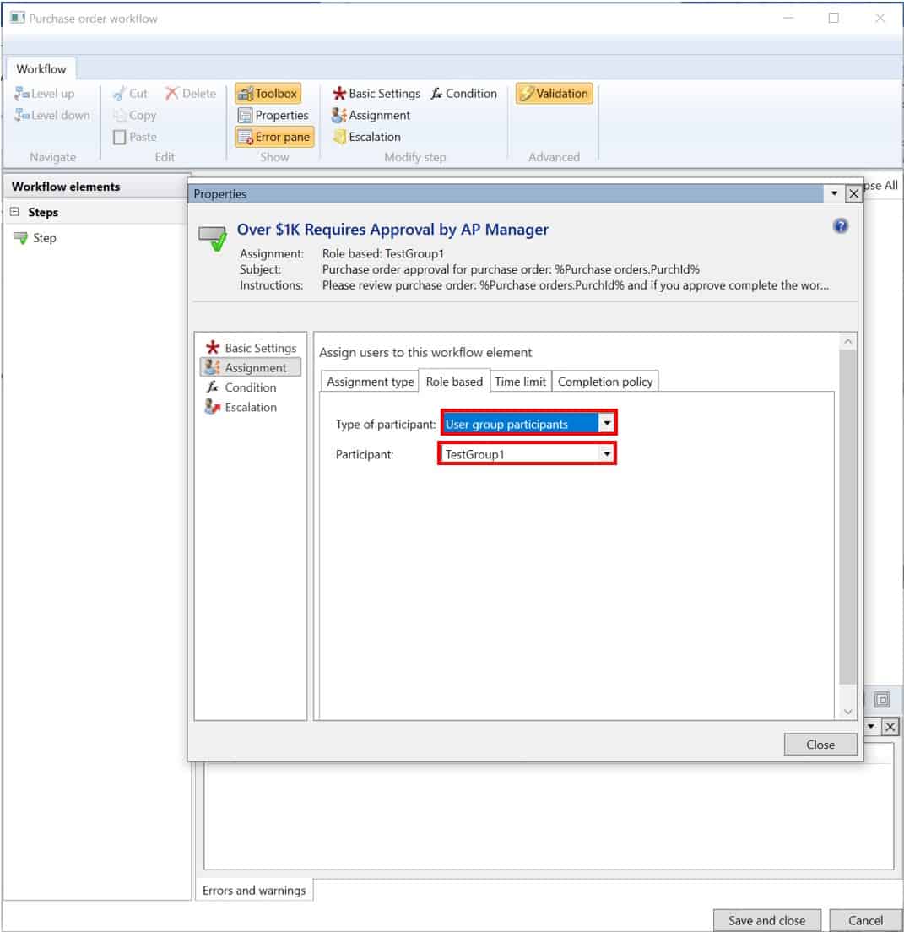This screenshot has width=904, height=932.
Task: Switch to the Time limit tab
Action: (x=520, y=381)
